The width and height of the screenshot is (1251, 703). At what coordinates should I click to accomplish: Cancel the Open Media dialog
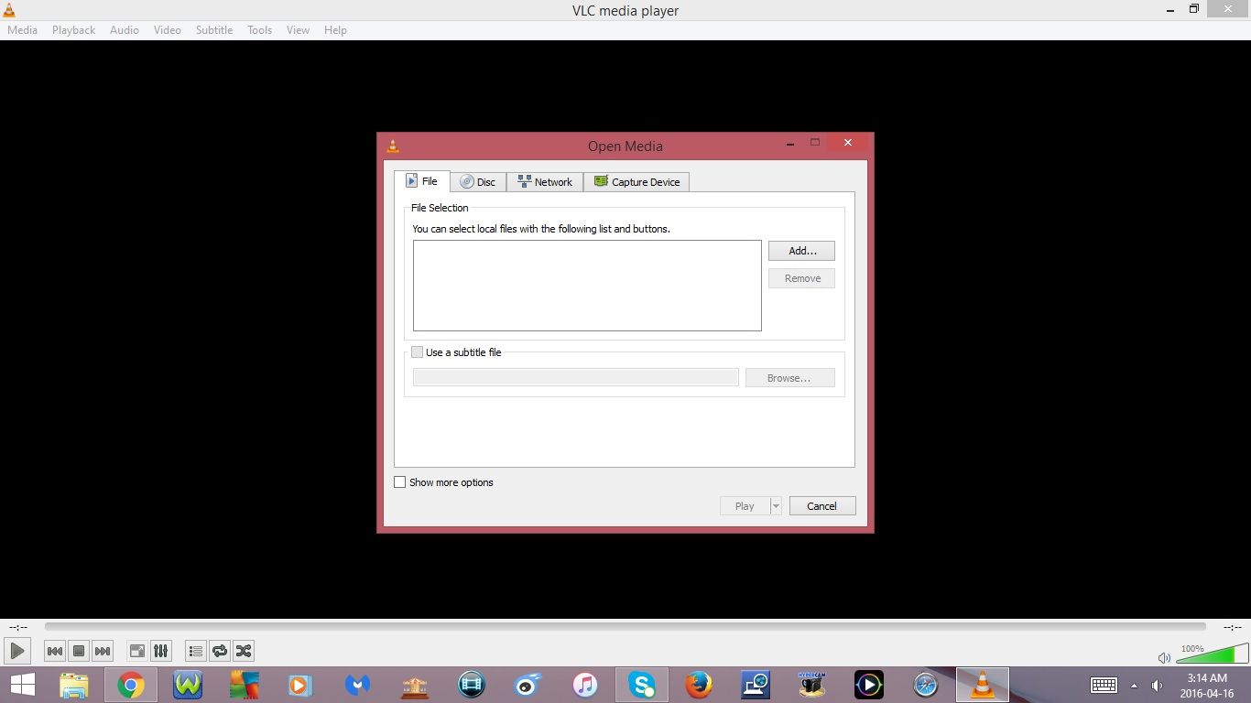[821, 505]
